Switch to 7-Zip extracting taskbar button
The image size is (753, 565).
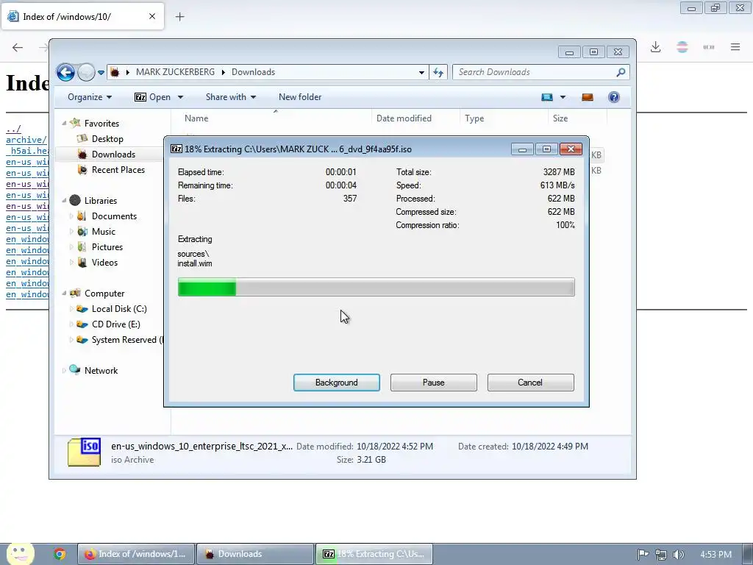374,554
